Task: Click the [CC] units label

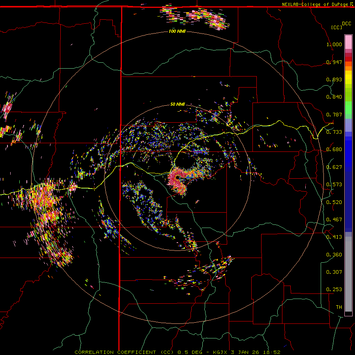Action: tap(336, 27)
